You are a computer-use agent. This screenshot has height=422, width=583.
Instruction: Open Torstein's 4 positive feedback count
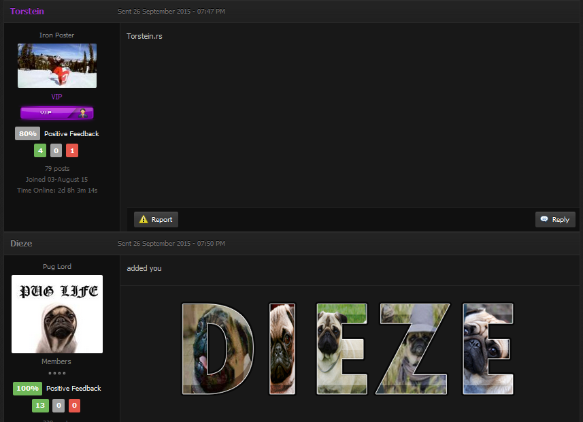click(x=40, y=150)
